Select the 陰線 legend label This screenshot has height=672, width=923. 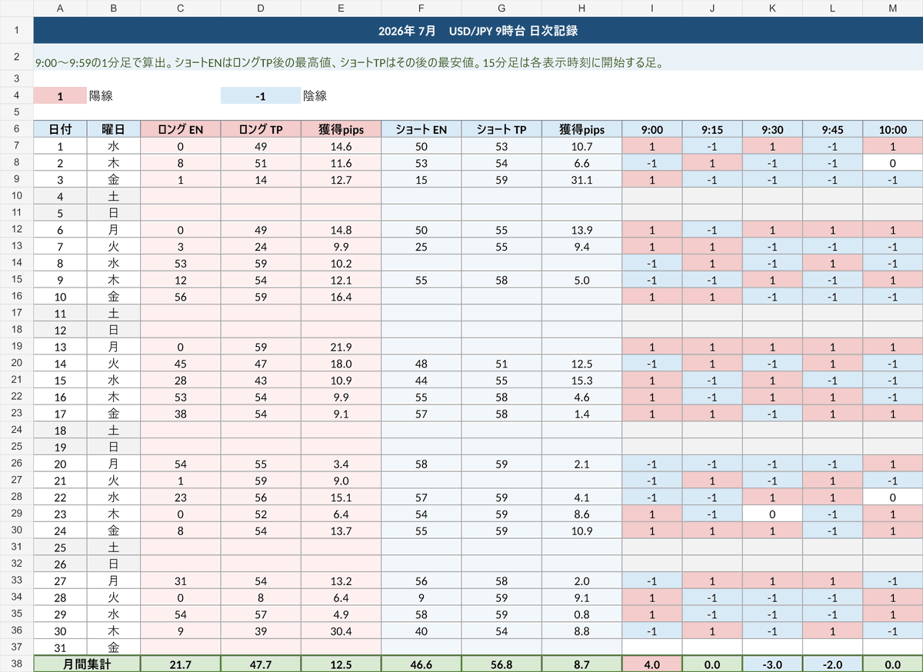pyautogui.click(x=315, y=96)
